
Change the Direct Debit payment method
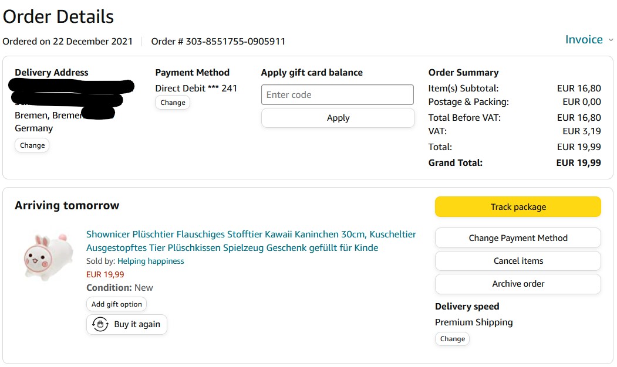pos(173,103)
